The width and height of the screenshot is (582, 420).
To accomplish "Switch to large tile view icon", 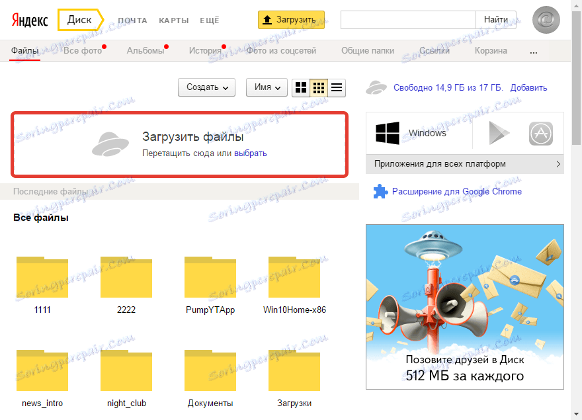I will click(x=301, y=87).
